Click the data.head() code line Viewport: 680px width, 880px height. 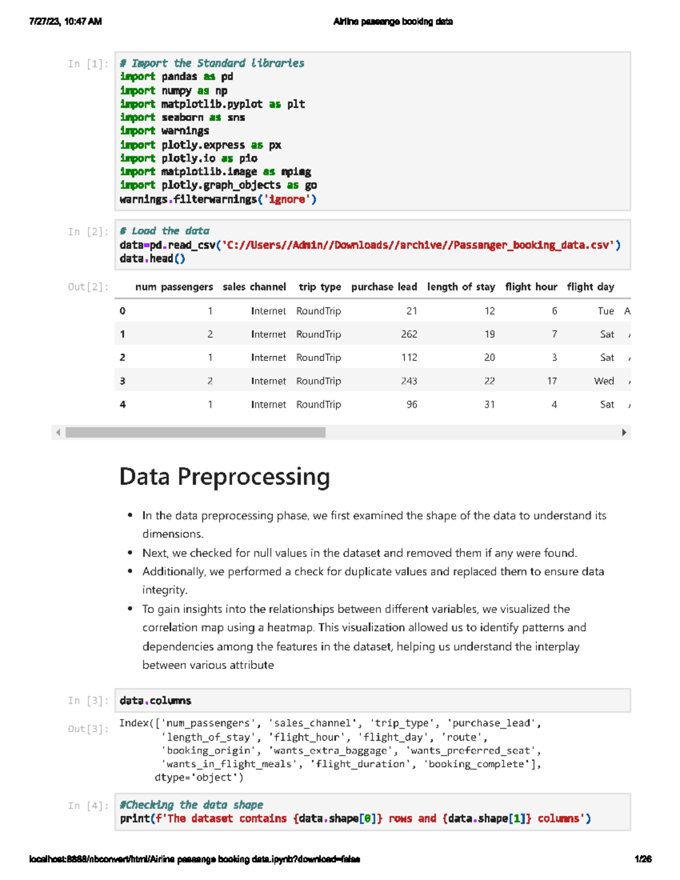[152, 258]
